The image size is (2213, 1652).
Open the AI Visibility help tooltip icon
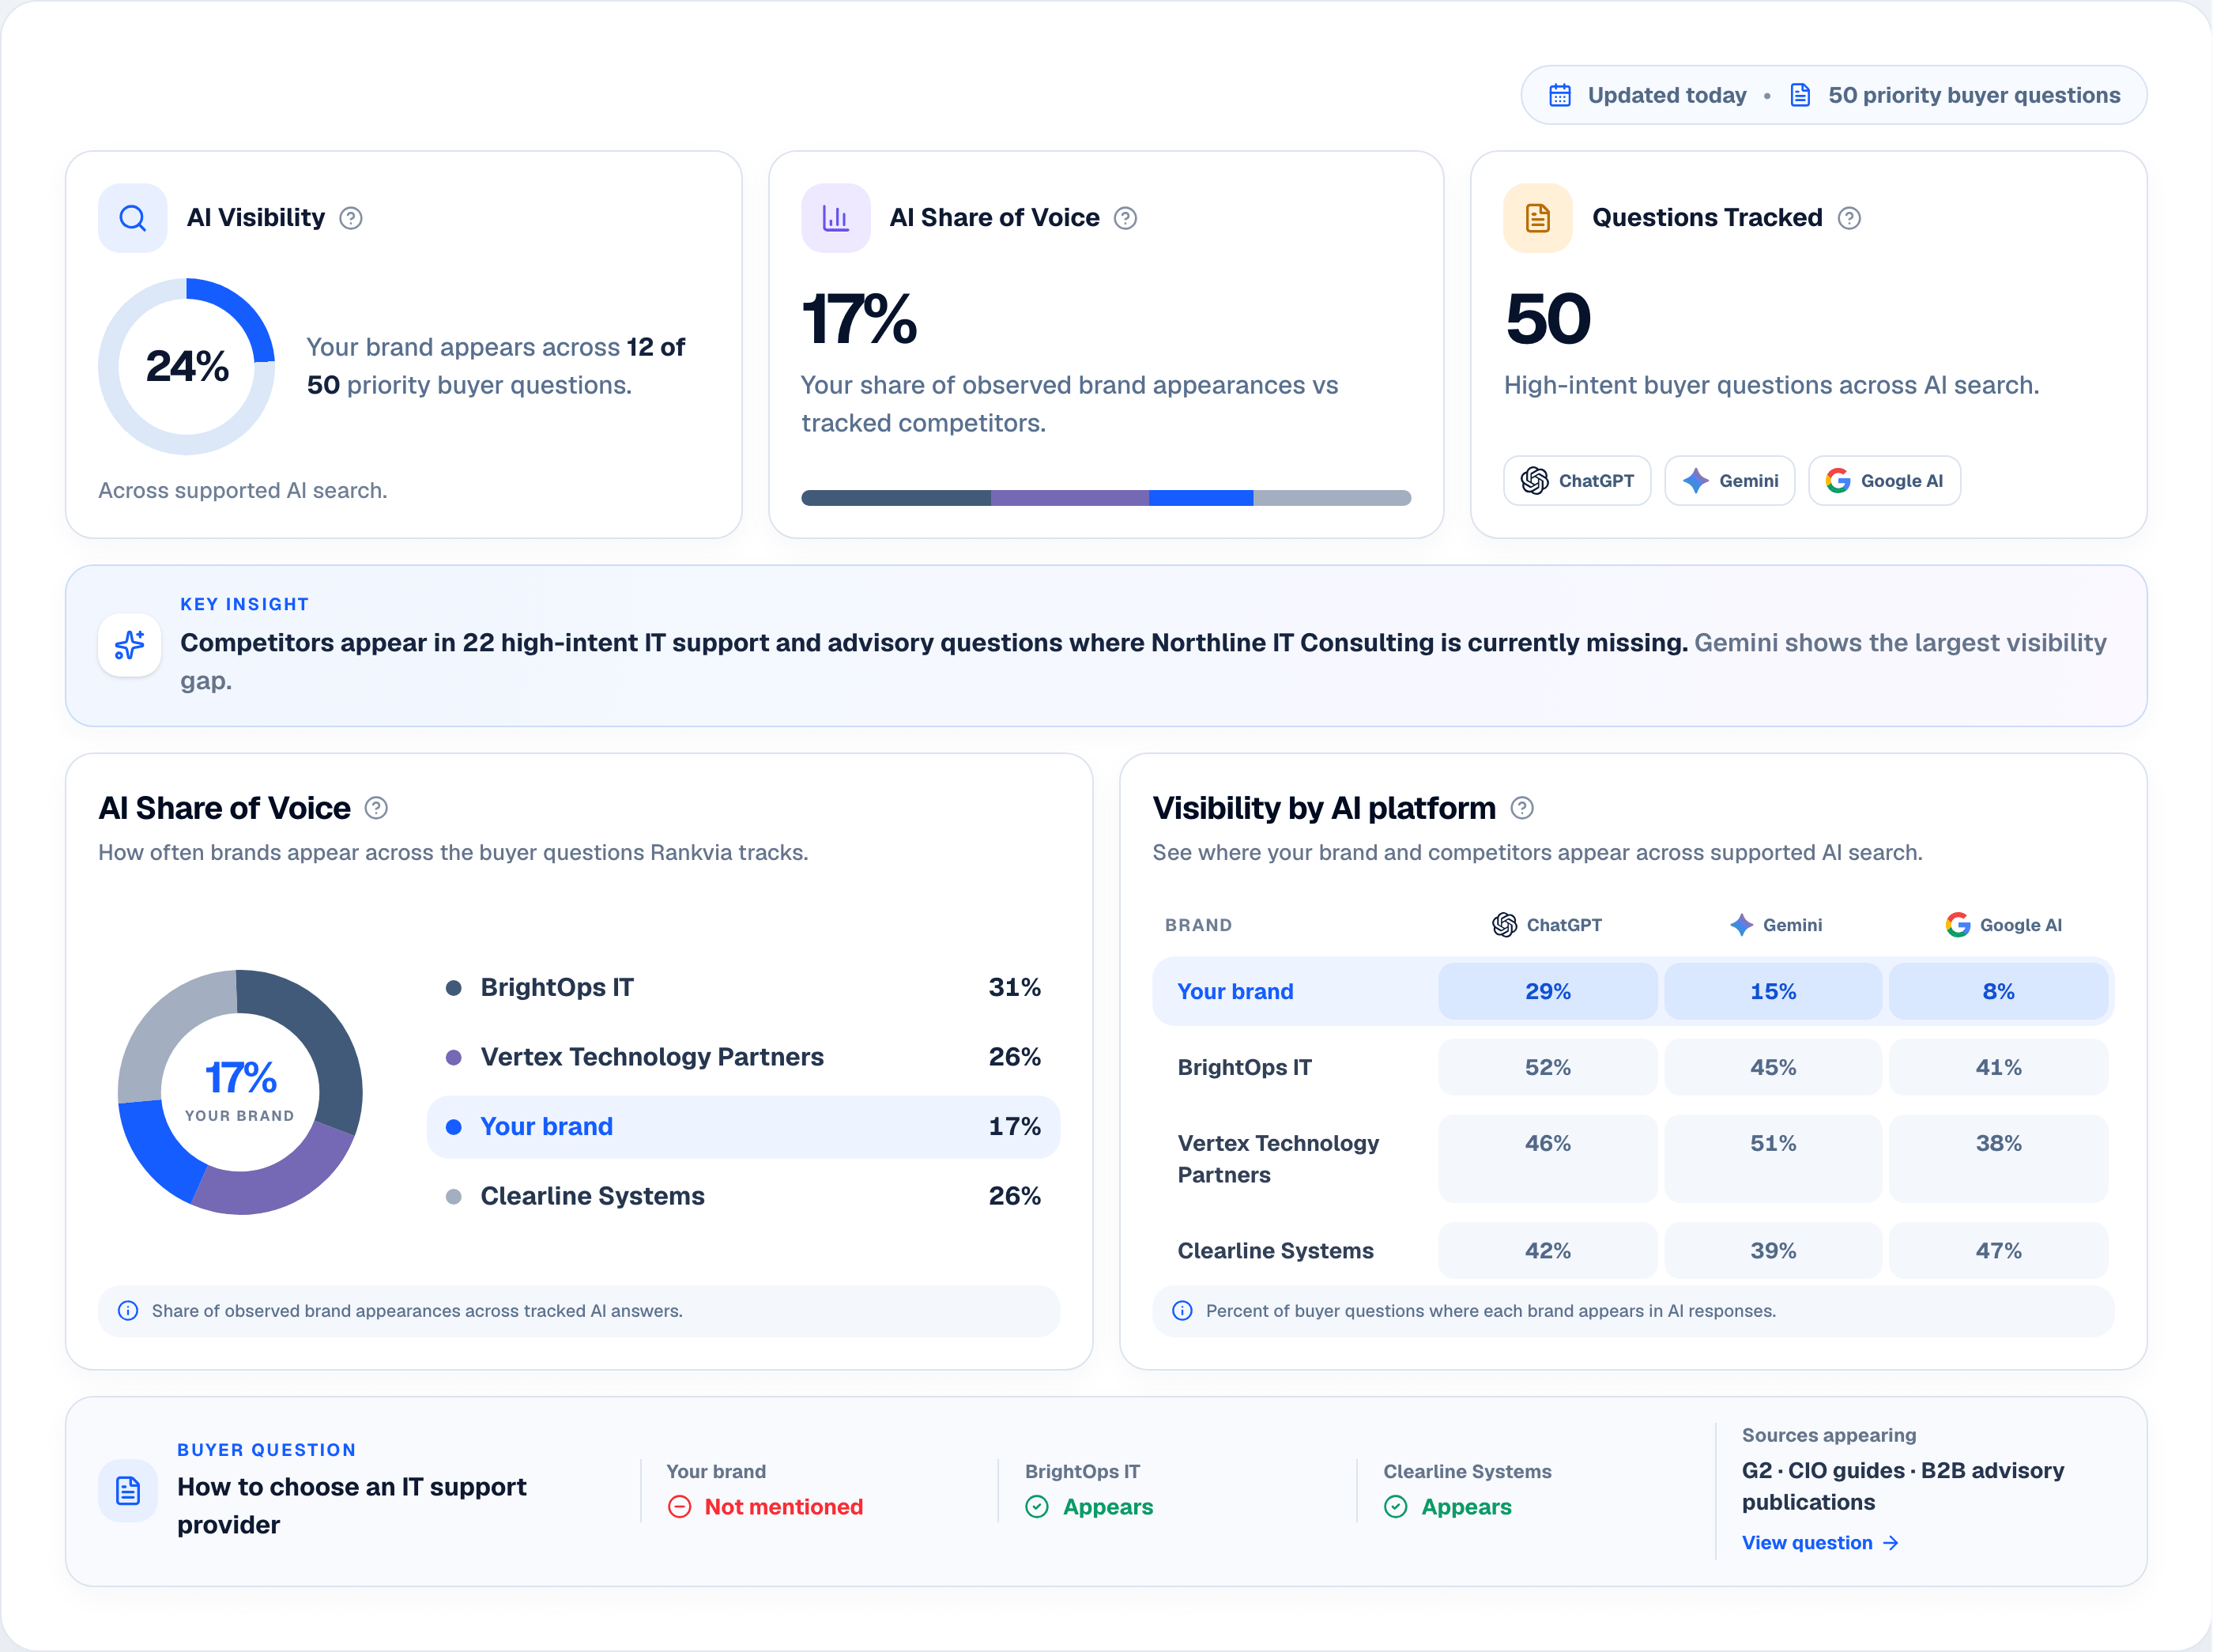point(351,218)
